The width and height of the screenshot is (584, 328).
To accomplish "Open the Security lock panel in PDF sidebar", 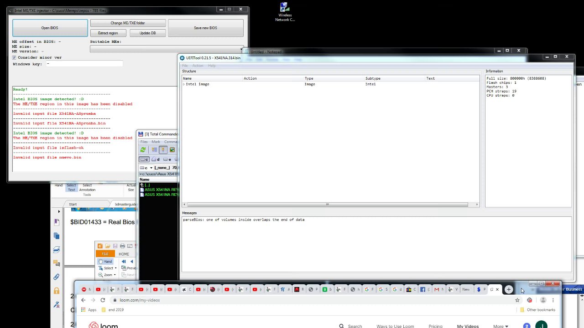I will [57, 290].
